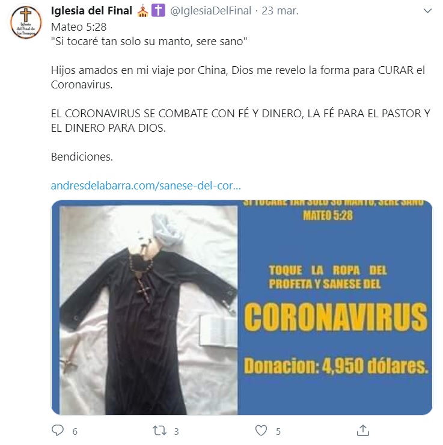Click the tweet text mentioning China
Screen dimensions: 443x445
237,77
